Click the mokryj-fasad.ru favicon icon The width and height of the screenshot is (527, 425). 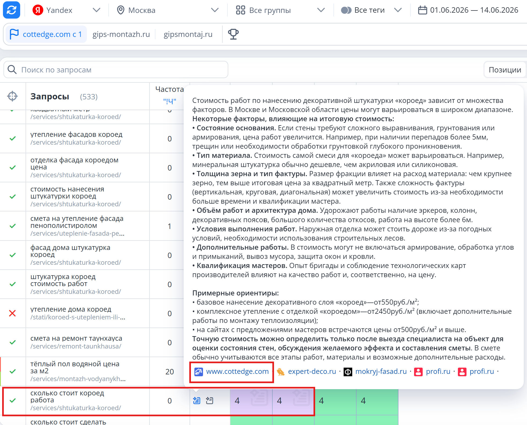tap(348, 372)
